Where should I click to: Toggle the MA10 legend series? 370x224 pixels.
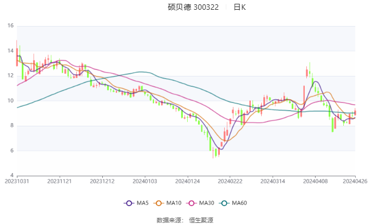tap(168, 203)
